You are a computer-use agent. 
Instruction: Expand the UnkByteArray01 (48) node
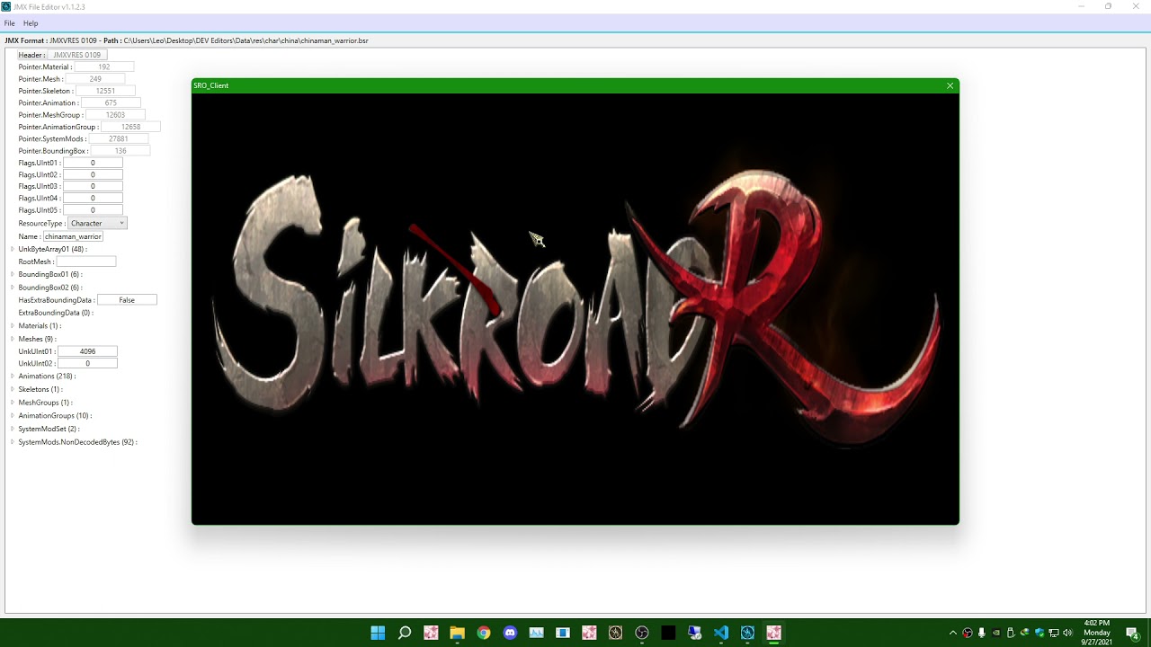pyautogui.click(x=13, y=249)
